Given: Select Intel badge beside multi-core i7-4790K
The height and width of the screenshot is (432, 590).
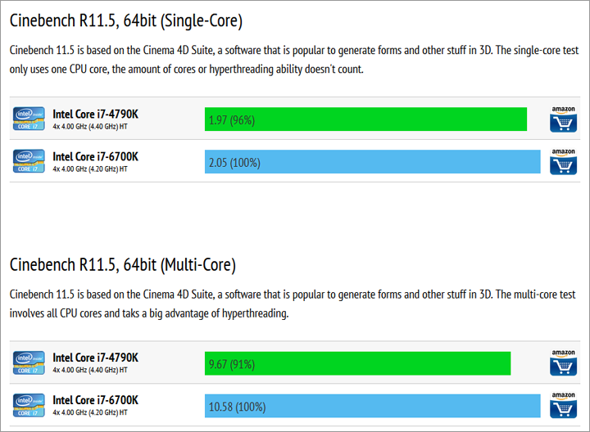Looking at the screenshot, I should tap(29, 362).
